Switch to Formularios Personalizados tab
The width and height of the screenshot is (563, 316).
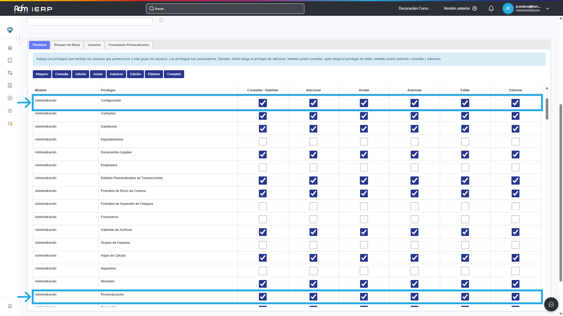129,45
